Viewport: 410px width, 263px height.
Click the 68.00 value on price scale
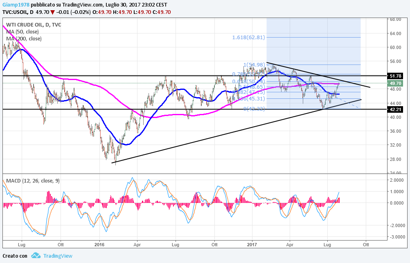click(x=395, y=19)
